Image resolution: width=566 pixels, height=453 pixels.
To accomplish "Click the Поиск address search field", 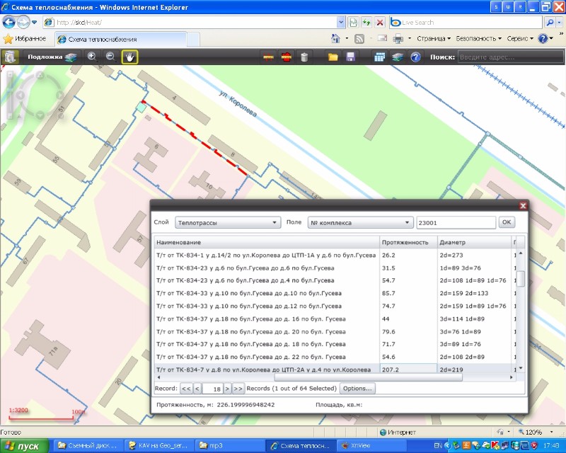I will (504, 57).
